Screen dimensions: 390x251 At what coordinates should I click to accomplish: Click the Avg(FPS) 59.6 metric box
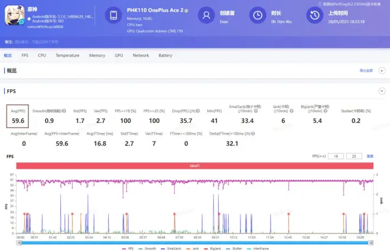[x=18, y=117]
